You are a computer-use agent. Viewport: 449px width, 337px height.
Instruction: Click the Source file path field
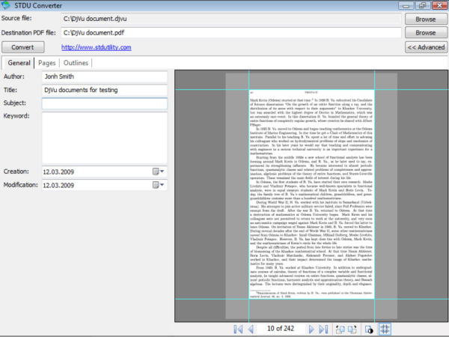tap(230, 19)
